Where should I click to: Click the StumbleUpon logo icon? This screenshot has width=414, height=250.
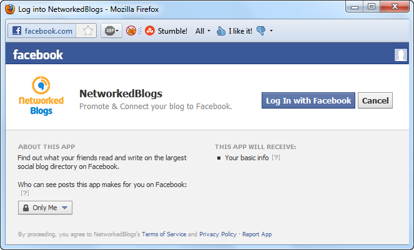pyautogui.click(x=150, y=31)
